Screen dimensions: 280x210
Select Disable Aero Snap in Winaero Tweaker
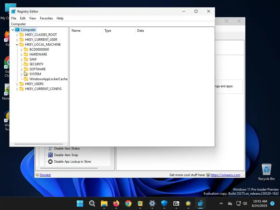[66, 155]
